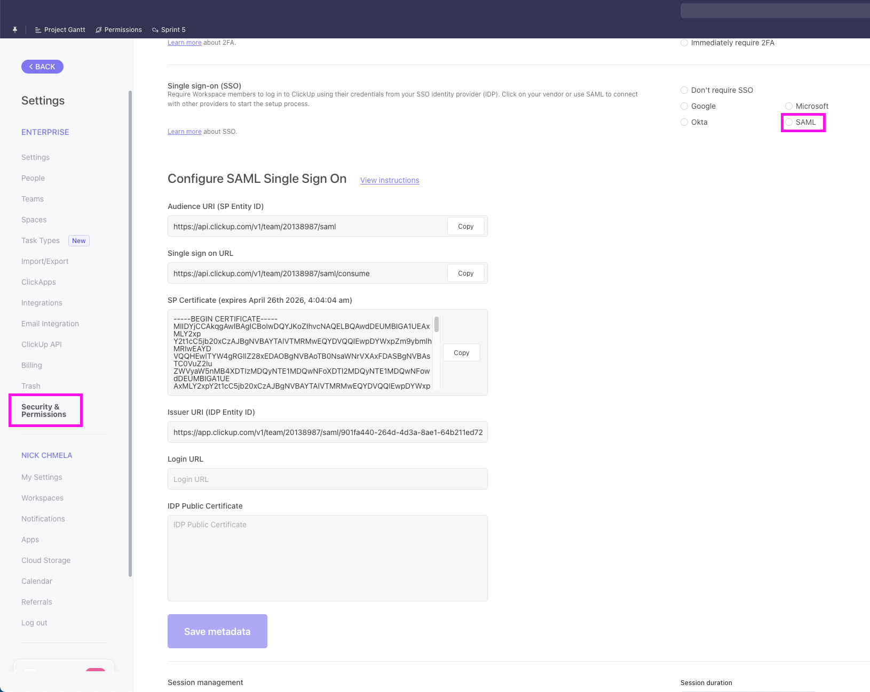The width and height of the screenshot is (870, 692).
Task: Choose the Okta SSO option
Action: click(684, 122)
